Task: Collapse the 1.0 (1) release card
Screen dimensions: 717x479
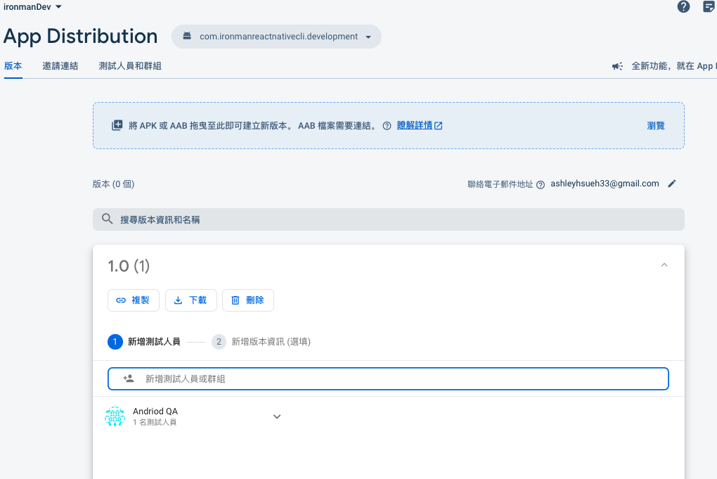Action: [x=664, y=265]
